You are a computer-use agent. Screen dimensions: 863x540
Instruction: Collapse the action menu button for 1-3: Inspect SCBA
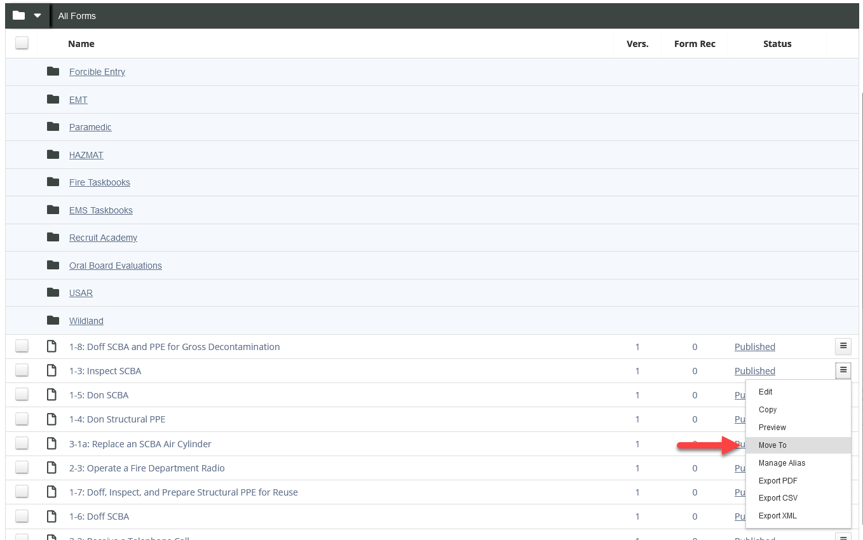pos(843,370)
